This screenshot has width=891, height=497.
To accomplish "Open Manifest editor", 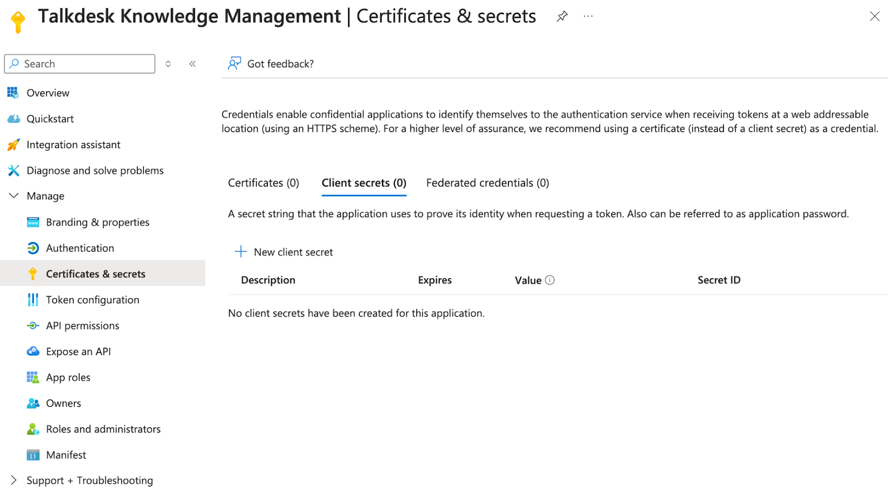I will click(66, 455).
